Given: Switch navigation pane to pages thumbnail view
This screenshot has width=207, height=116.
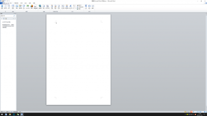Looking at the screenshot, I should [x=4, y=19].
